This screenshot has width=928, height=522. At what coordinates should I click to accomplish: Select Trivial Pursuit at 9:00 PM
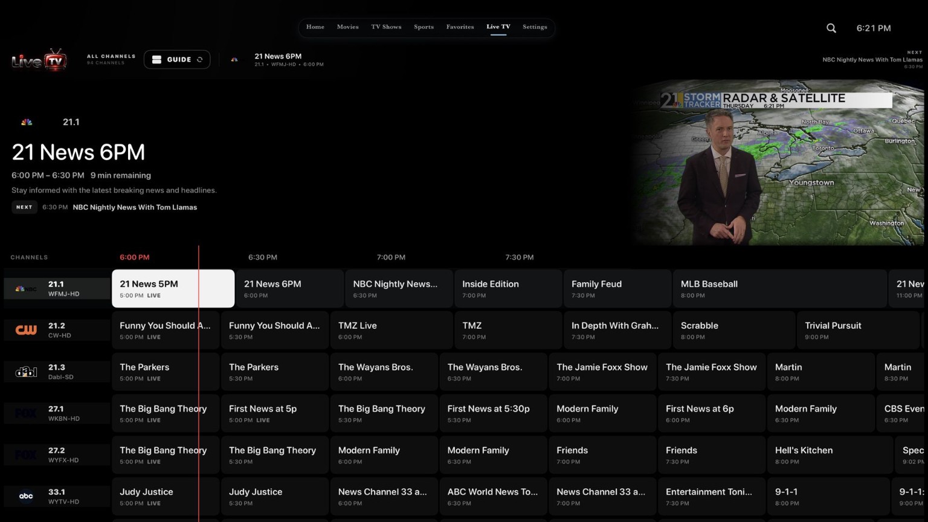tap(858, 330)
